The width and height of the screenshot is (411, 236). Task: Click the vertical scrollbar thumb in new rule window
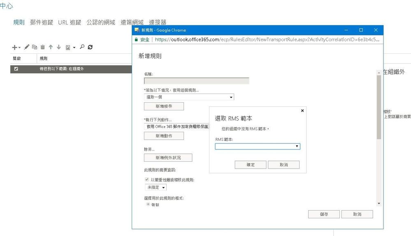pos(379,107)
